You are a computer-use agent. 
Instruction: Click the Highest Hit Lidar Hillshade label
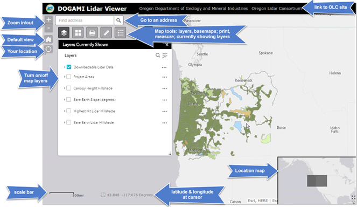click(94, 111)
